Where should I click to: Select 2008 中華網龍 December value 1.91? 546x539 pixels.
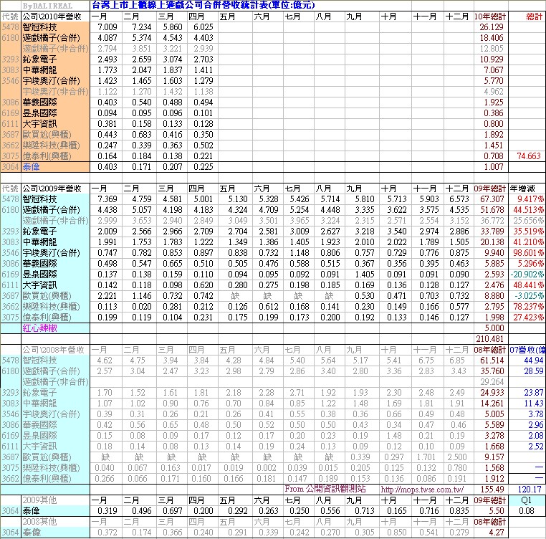click(456, 404)
